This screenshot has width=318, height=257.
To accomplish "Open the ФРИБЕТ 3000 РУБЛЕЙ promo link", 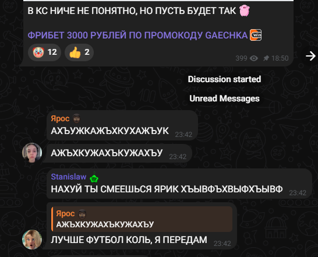I will click(x=137, y=35).
